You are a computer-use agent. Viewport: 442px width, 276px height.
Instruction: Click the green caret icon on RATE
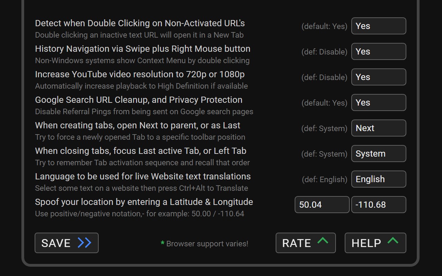click(323, 240)
